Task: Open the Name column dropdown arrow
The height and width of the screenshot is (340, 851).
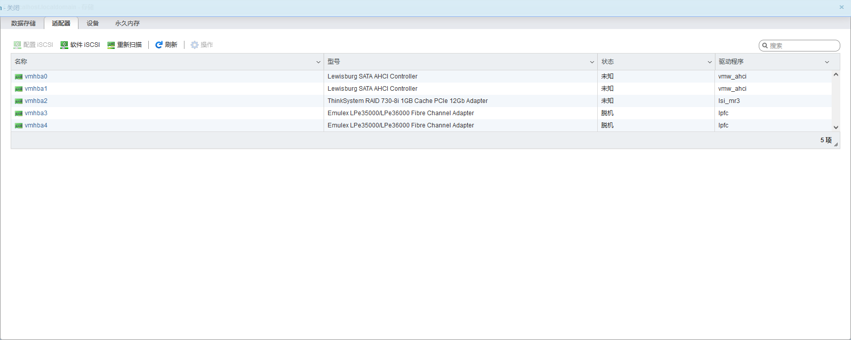Action: (x=318, y=62)
